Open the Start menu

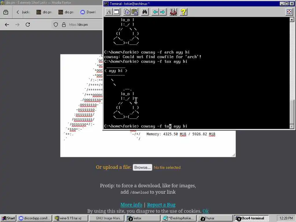point(8,218)
